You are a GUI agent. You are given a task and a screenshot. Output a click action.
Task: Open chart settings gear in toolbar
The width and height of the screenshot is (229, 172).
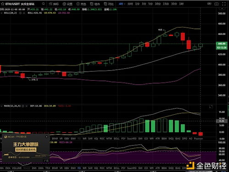67,4
